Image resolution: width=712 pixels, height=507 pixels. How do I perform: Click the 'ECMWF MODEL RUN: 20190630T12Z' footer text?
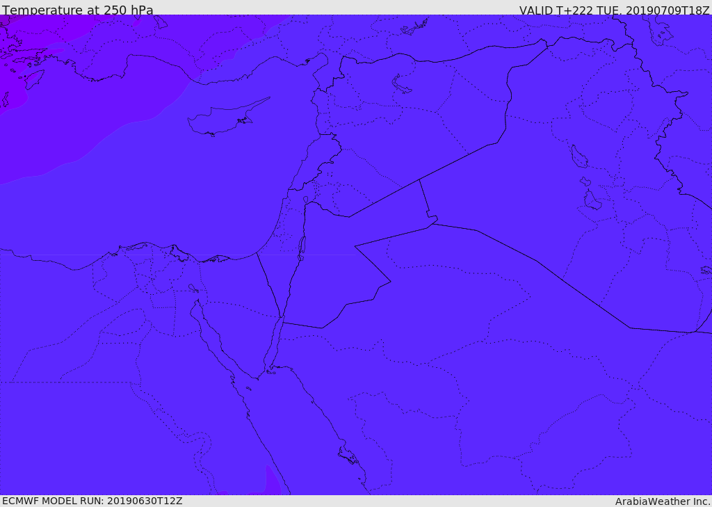pyautogui.click(x=92, y=501)
